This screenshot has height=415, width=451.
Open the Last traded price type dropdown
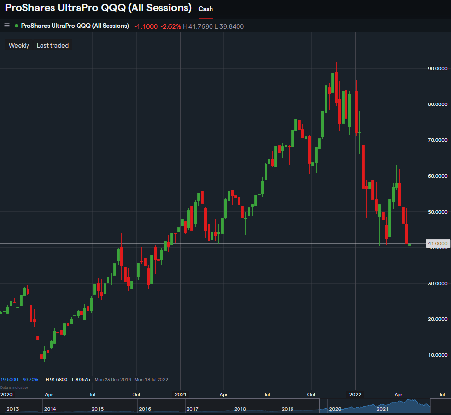53,45
